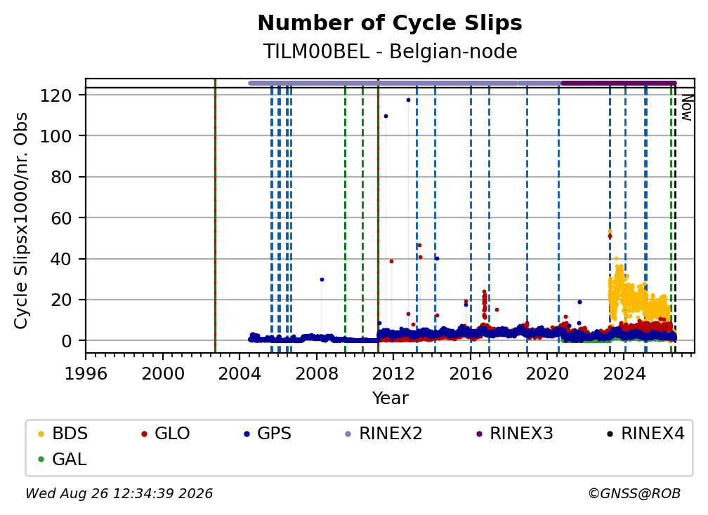Image resolution: width=708 pixels, height=515 pixels.
Task: Click the GAL green legend marker
Action: (x=41, y=460)
